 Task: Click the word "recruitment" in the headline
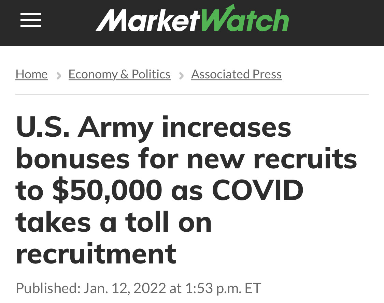tap(96, 254)
